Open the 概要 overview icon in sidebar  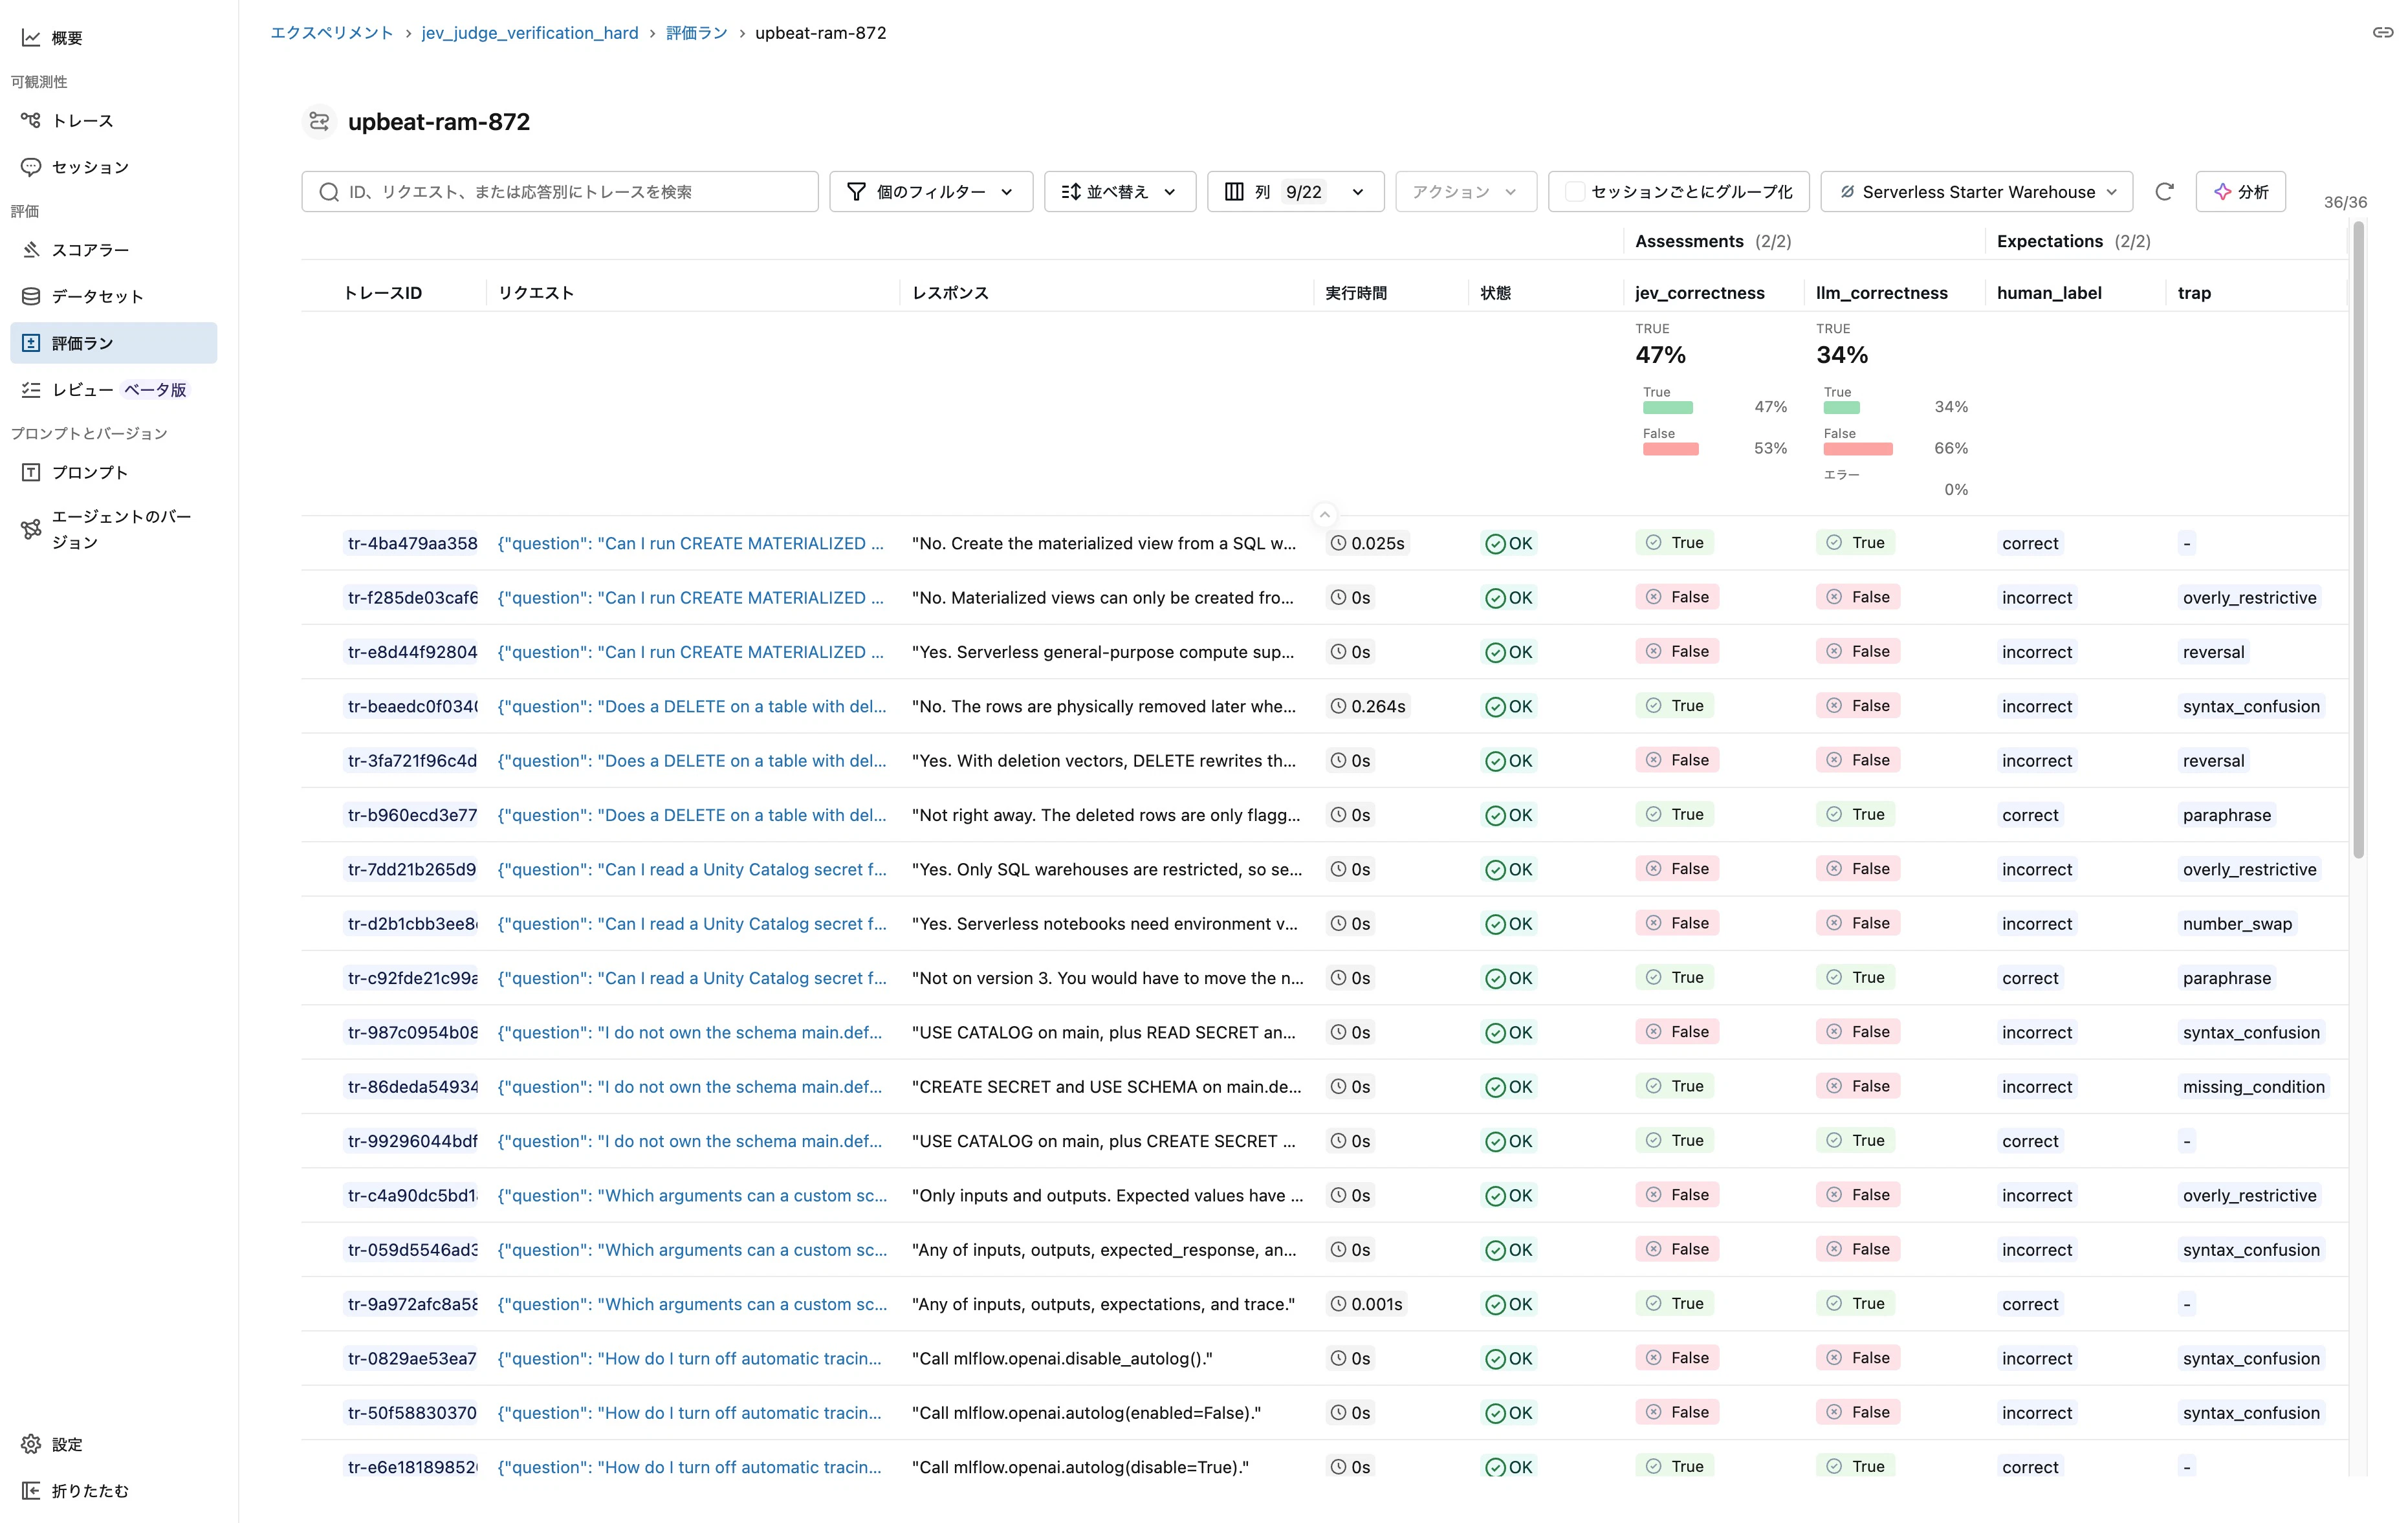[31, 38]
